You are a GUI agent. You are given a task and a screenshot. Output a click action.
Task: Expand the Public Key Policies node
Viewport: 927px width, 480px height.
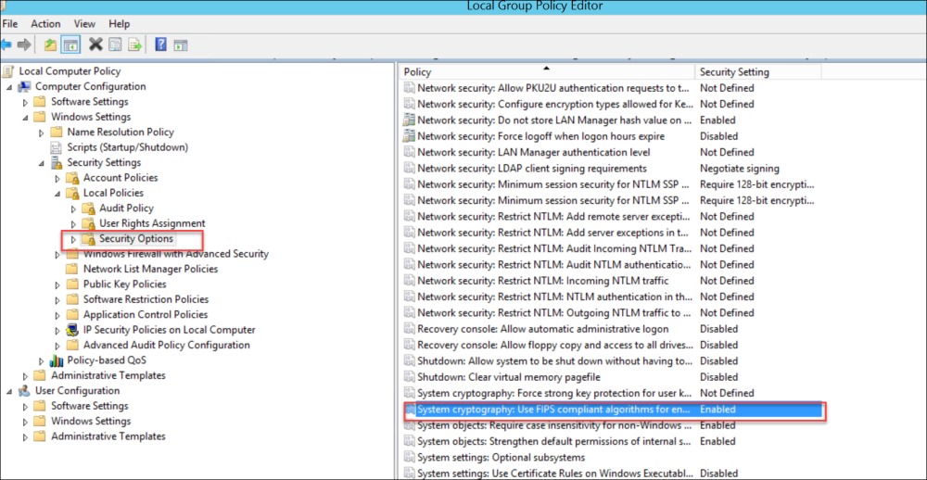pos(57,284)
